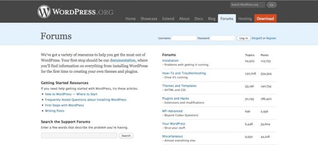Open the Installation forum
318x145 pixels.
pyautogui.click(x=170, y=60)
